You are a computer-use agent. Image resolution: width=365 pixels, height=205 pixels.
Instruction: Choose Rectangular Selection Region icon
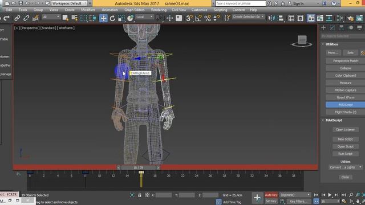point(84,18)
